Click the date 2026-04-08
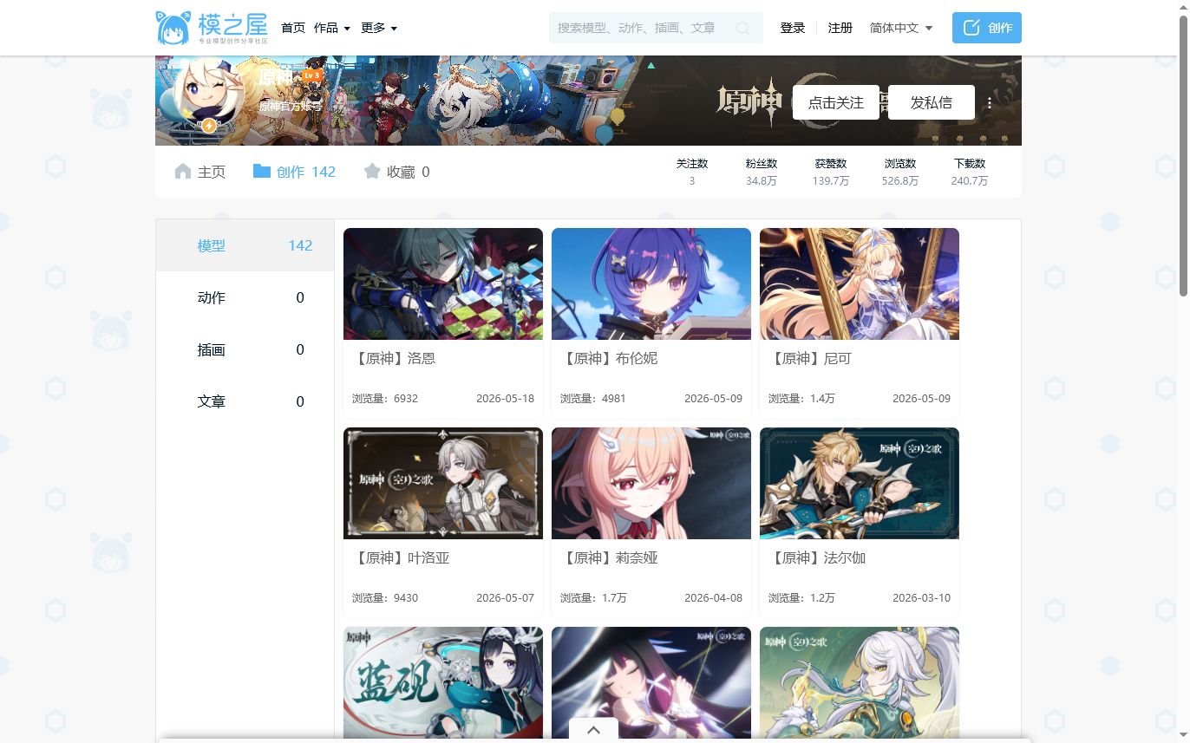This screenshot has height=743, width=1190. pyautogui.click(x=713, y=598)
